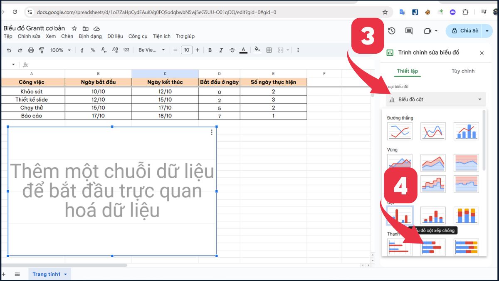499x281 pixels.
Task: Click the print icon in the toolbar
Action: click(x=31, y=50)
